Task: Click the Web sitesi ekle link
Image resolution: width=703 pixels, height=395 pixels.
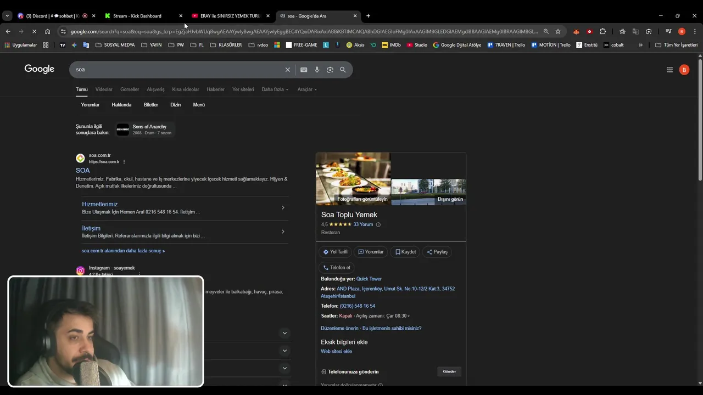Action: (336, 351)
